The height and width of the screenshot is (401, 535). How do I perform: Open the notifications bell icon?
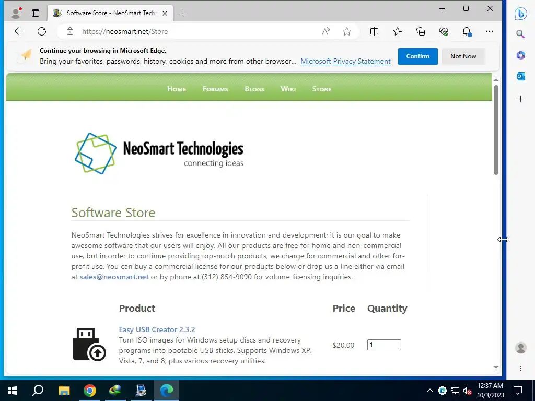pos(467,31)
